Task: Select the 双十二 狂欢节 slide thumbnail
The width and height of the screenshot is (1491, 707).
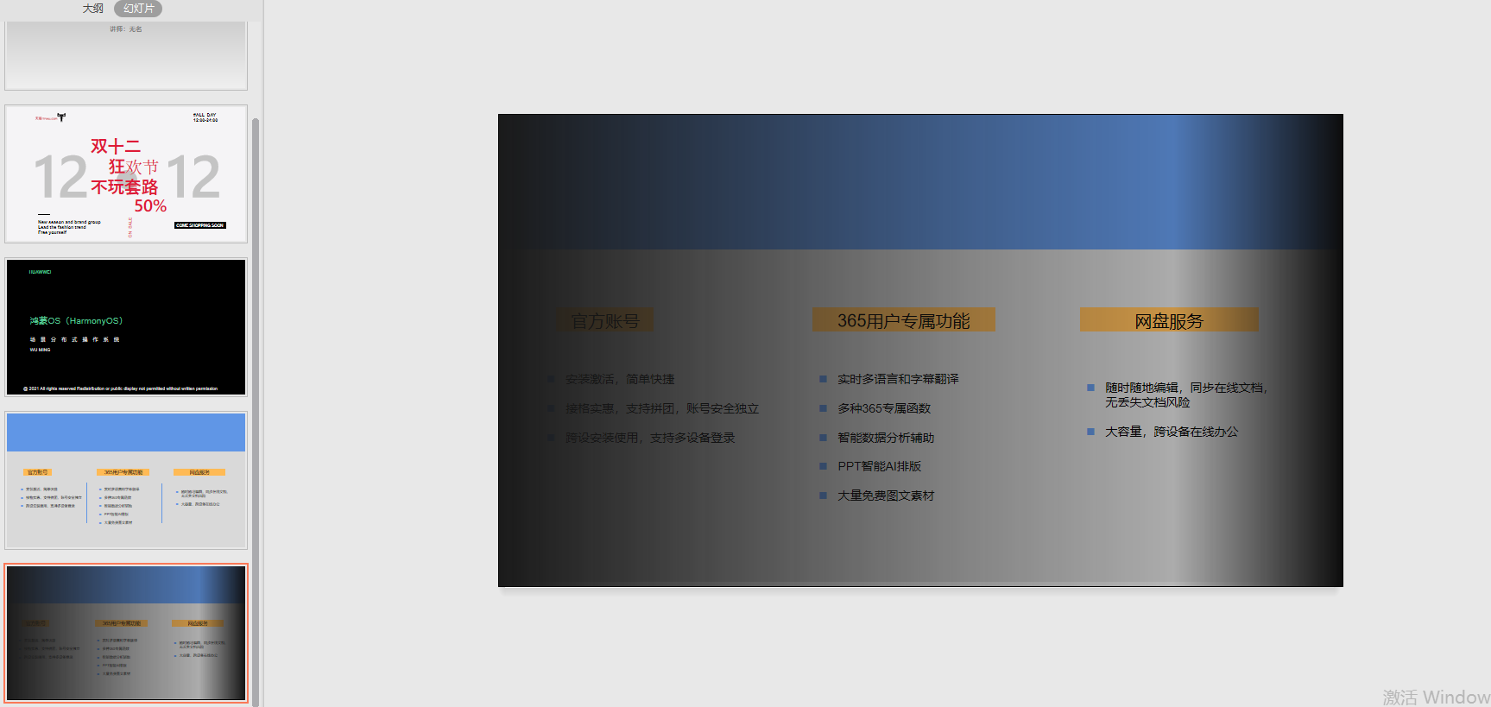Action: [126, 174]
